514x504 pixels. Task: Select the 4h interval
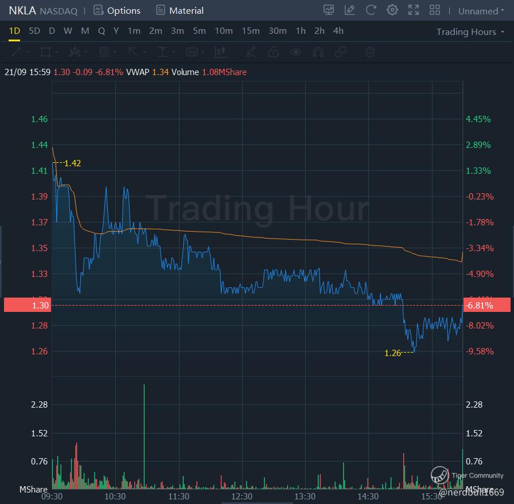[338, 31]
